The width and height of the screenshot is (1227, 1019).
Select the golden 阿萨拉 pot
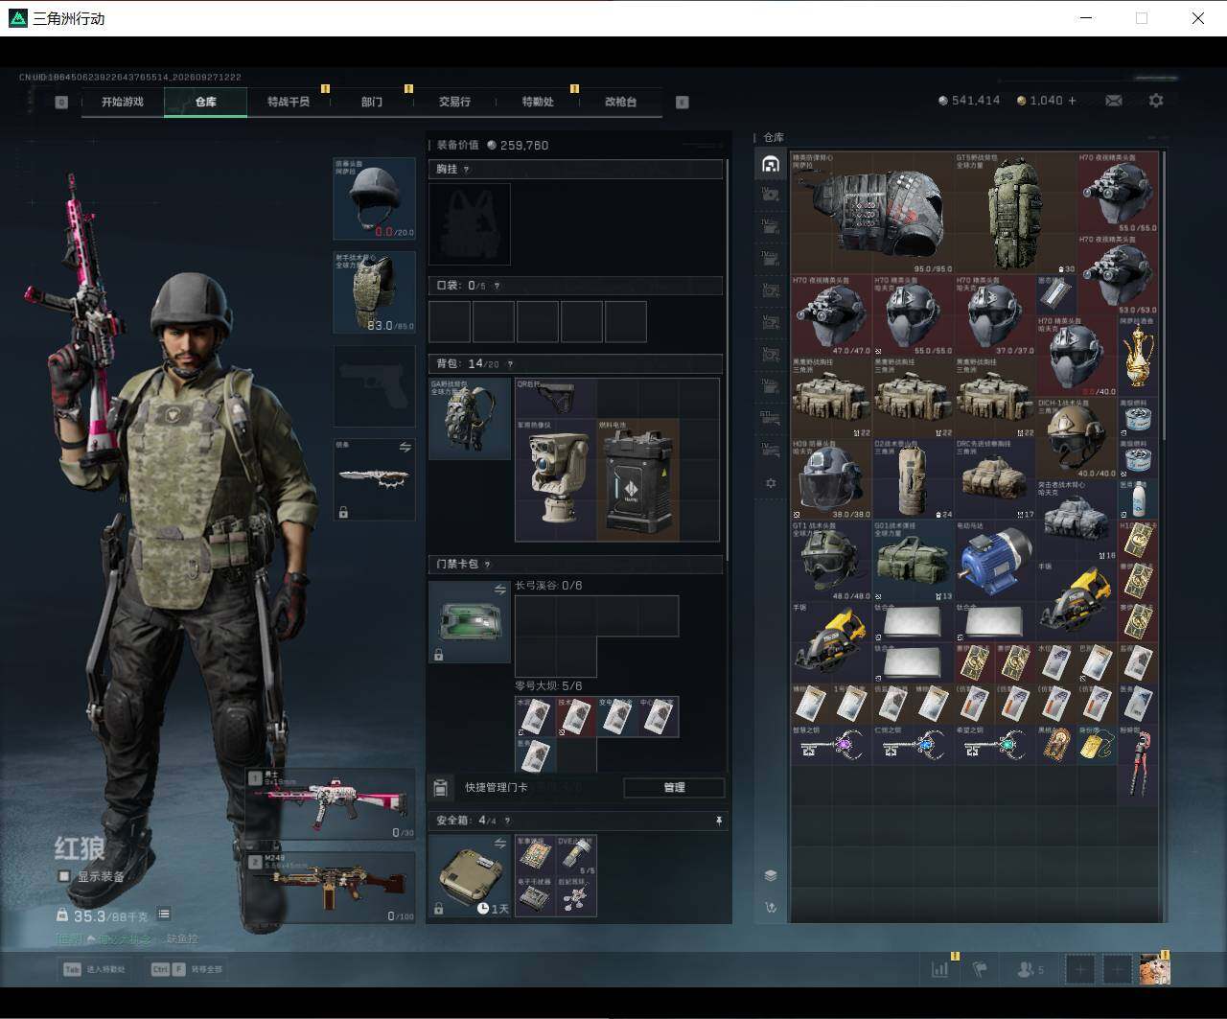pyautogui.click(x=1138, y=356)
